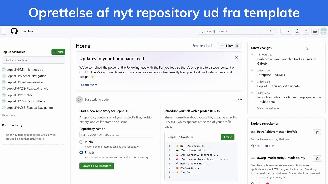This screenshot has width=328, height=184.
Task: Click the Recent activity heading
Action: coord(12,125)
